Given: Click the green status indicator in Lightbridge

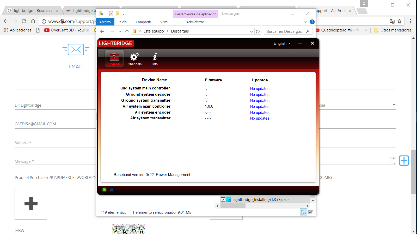Looking at the screenshot, I should [x=104, y=190].
